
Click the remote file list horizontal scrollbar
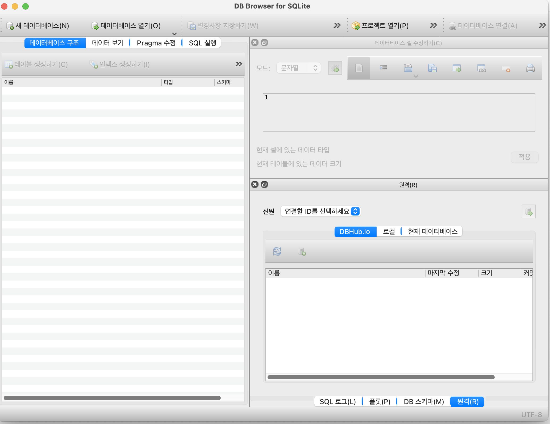[x=381, y=377]
